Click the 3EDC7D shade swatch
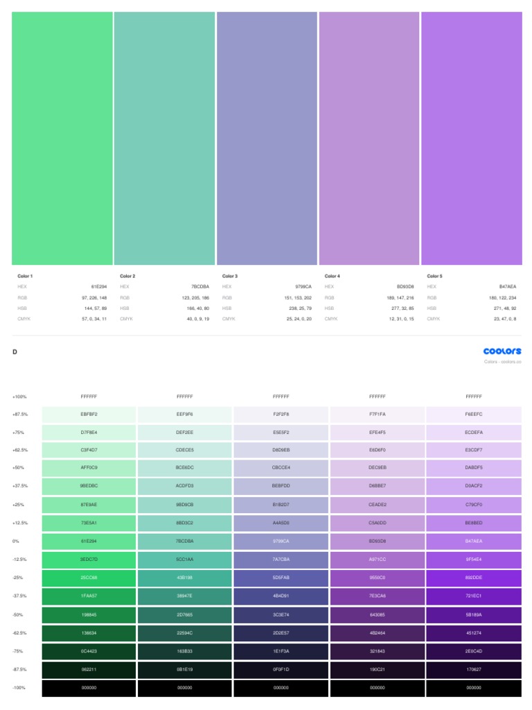Viewport: 532px width, 710px height. pyautogui.click(x=89, y=560)
